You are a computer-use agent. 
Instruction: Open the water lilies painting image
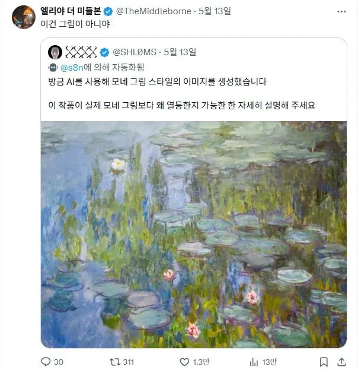(x=194, y=235)
